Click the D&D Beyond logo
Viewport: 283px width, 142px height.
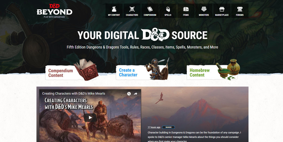(54, 11)
